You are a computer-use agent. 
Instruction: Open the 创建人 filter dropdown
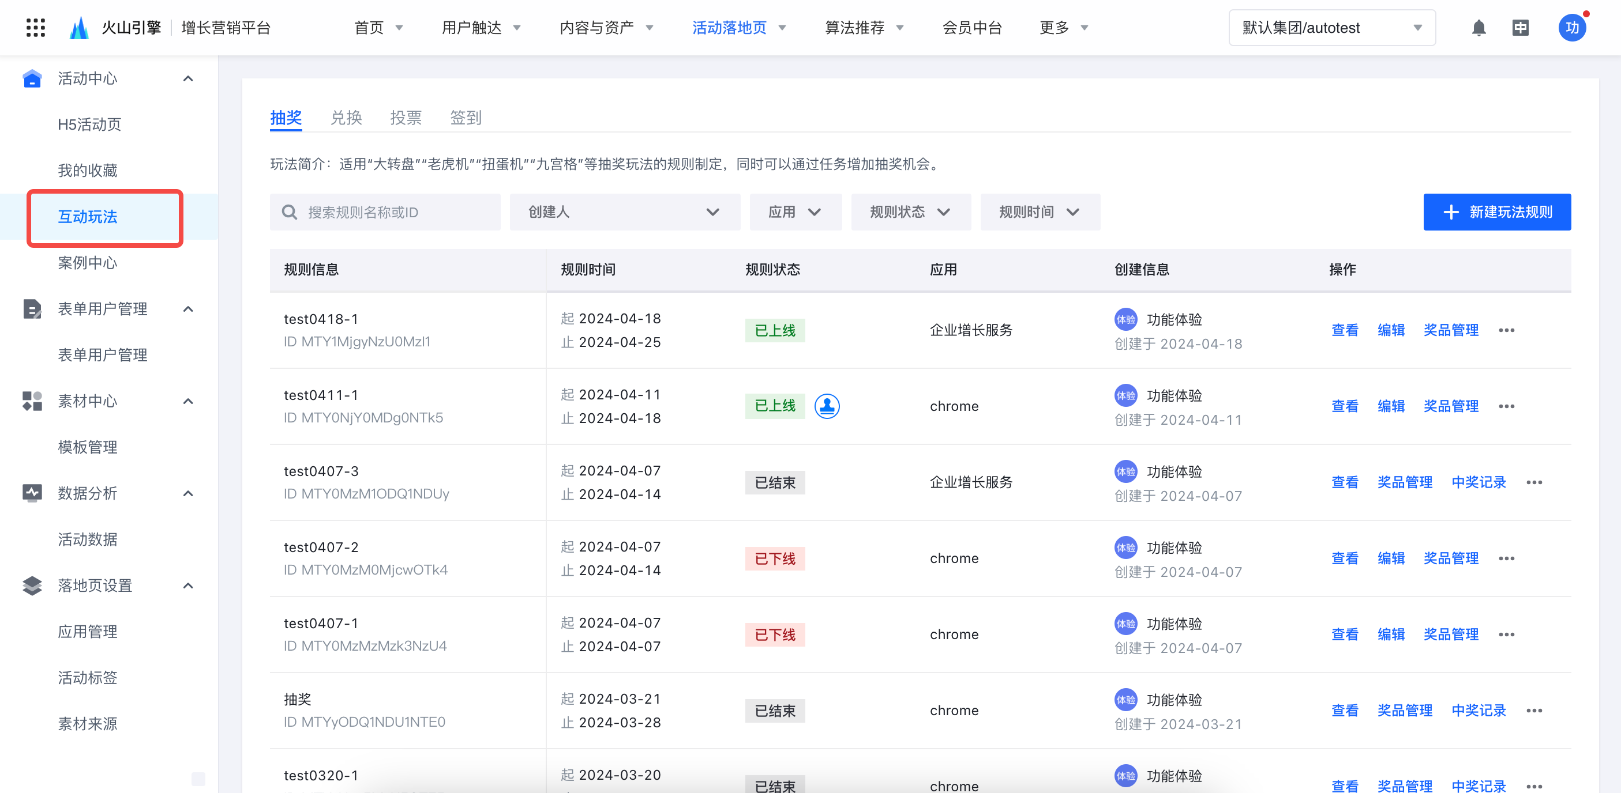pyautogui.click(x=624, y=212)
